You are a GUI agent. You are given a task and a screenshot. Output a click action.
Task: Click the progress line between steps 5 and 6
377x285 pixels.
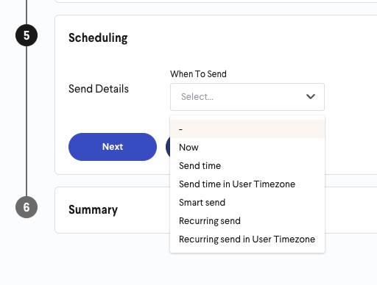[27, 121]
